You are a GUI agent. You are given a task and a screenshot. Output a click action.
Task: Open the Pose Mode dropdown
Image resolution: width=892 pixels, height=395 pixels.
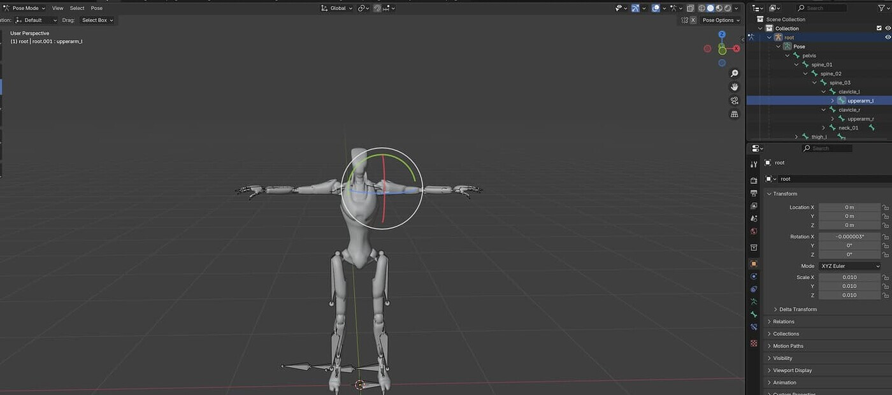tap(25, 8)
